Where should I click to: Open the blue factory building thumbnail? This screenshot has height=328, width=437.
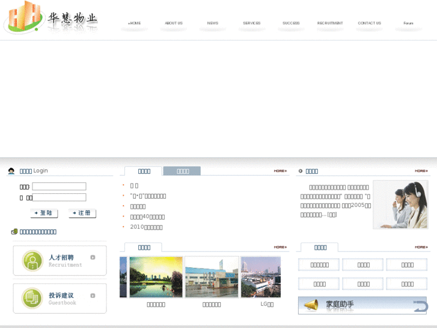pos(212,277)
